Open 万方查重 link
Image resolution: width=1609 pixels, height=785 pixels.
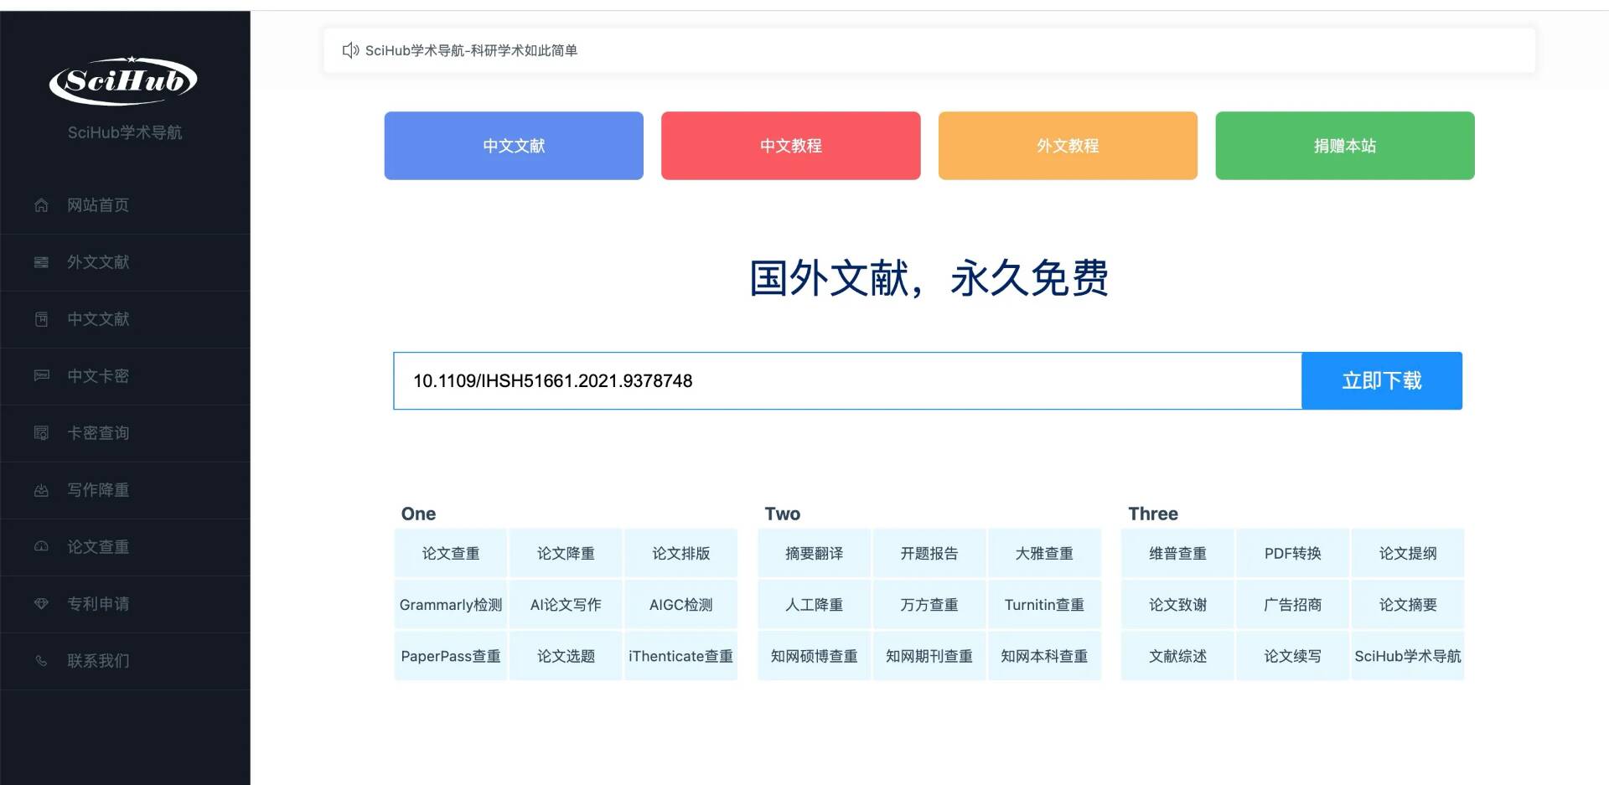[929, 605]
